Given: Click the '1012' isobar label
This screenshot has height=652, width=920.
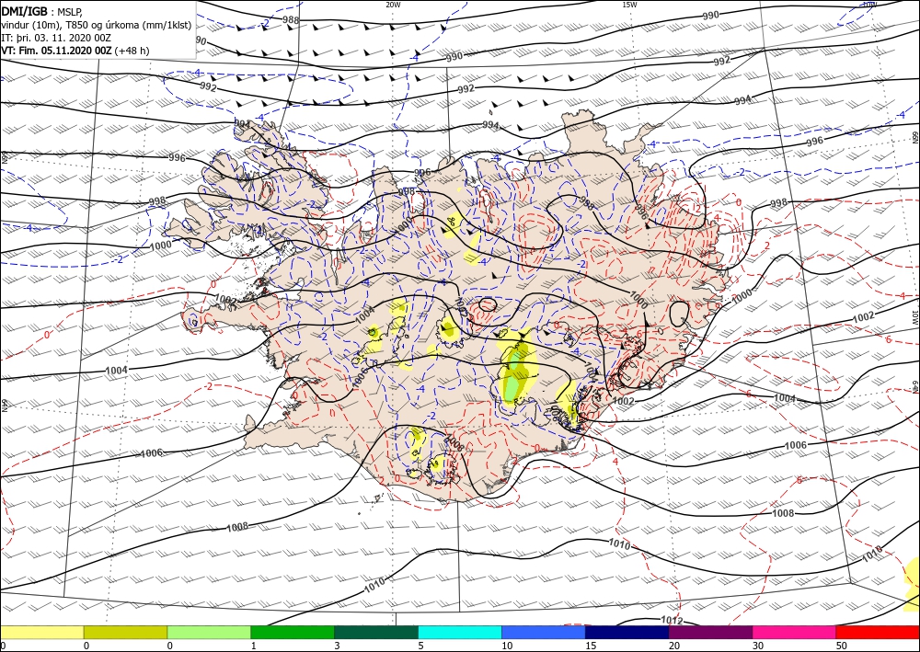Looking at the screenshot, I should tap(671, 620).
